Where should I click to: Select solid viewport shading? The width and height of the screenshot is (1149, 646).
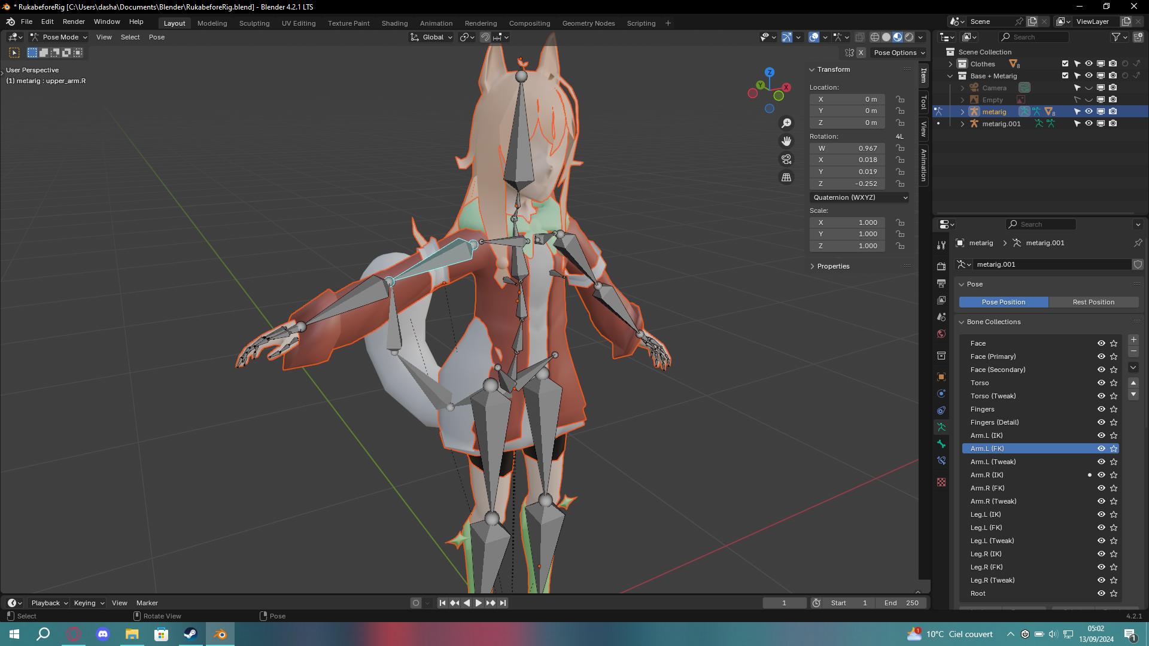[886, 37]
